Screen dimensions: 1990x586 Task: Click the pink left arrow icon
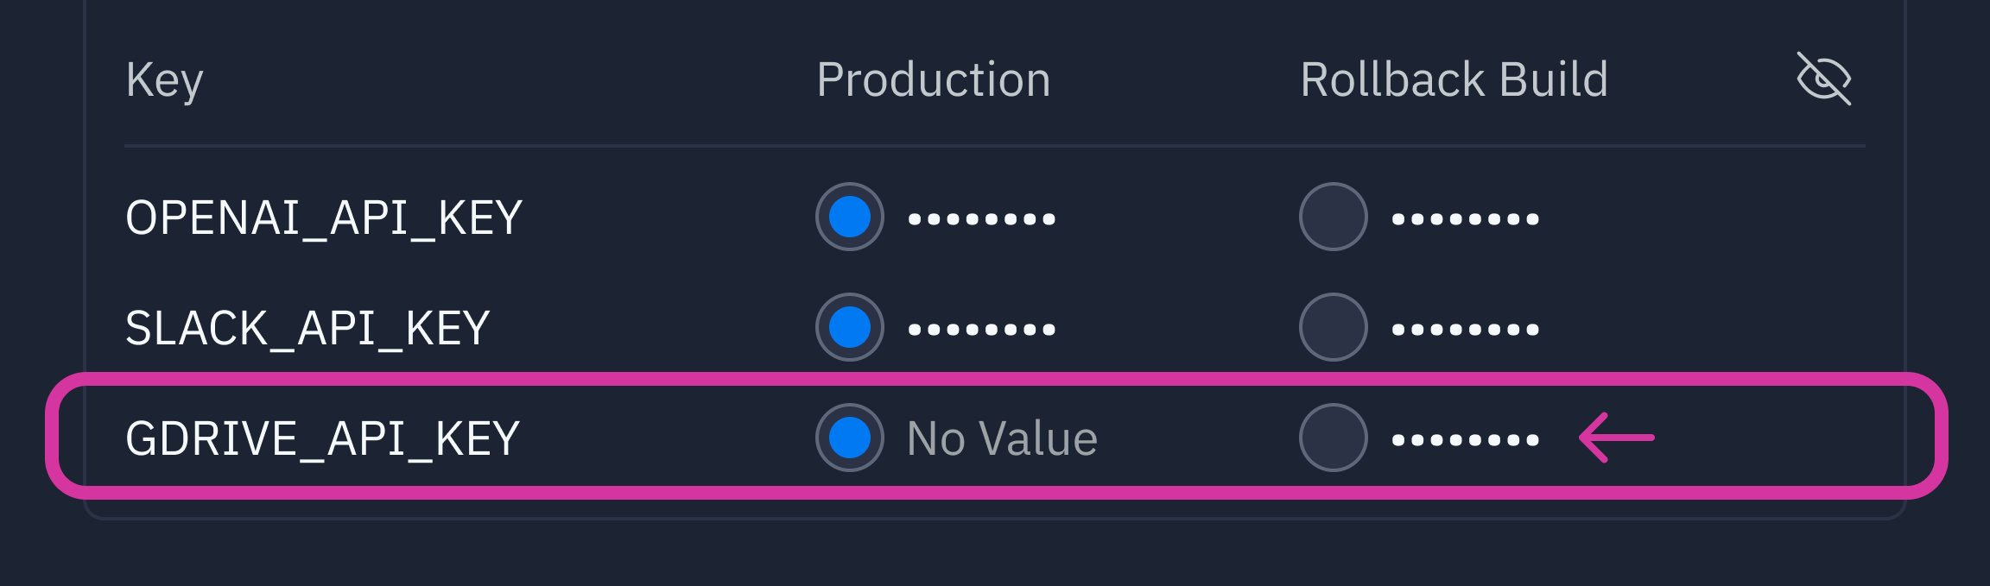[1616, 438]
